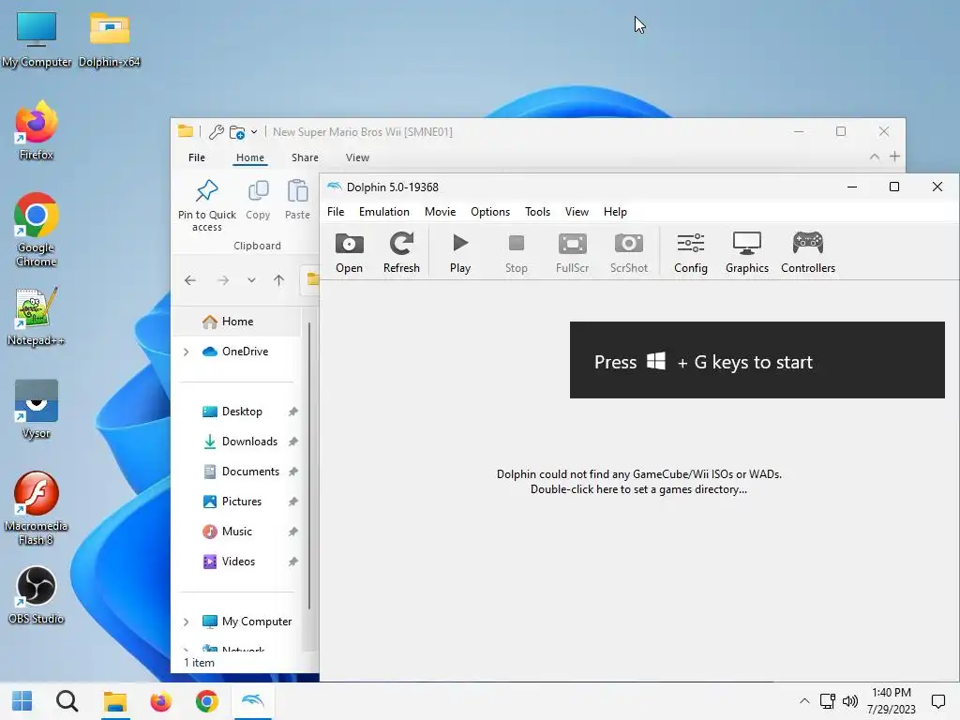Unpin Downloads using its pin icon
This screenshot has width=960, height=720.
click(293, 442)
